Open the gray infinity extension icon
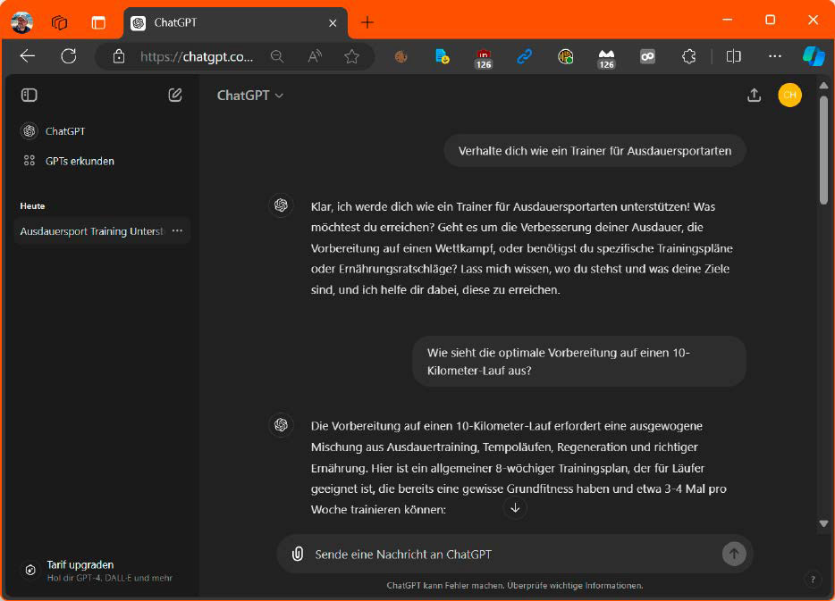 pyautogui.click(x=647, y=56)
